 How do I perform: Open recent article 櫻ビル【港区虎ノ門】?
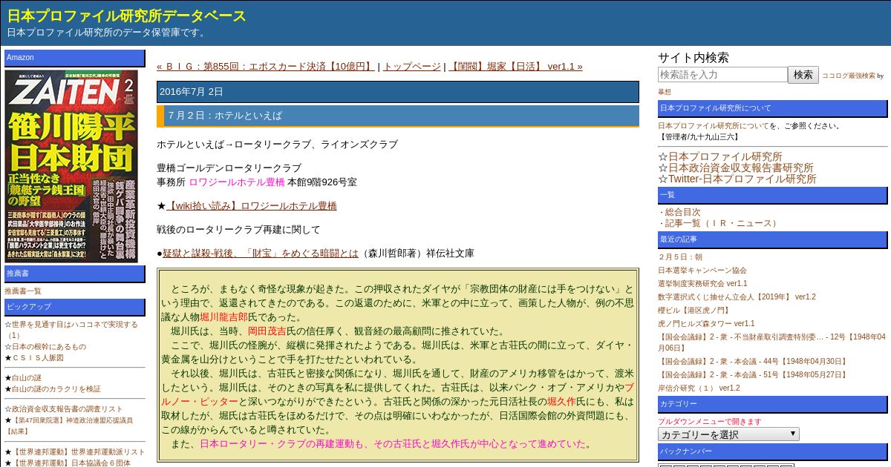pos(695,310)
